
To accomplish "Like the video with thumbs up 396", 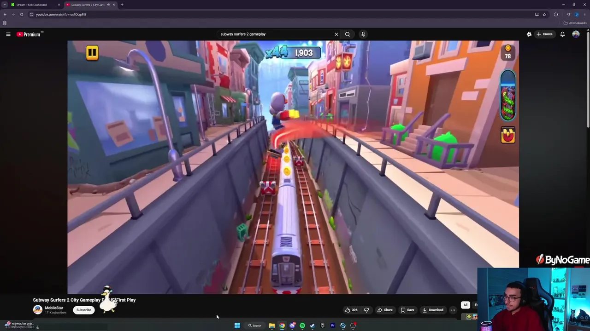I will (x=351, y=310).
